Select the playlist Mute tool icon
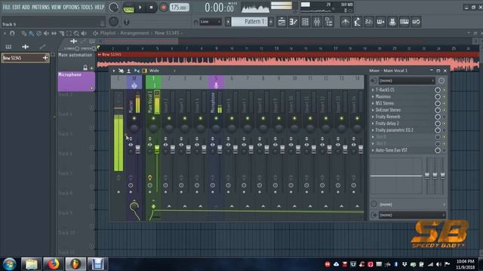 [46, 33]
